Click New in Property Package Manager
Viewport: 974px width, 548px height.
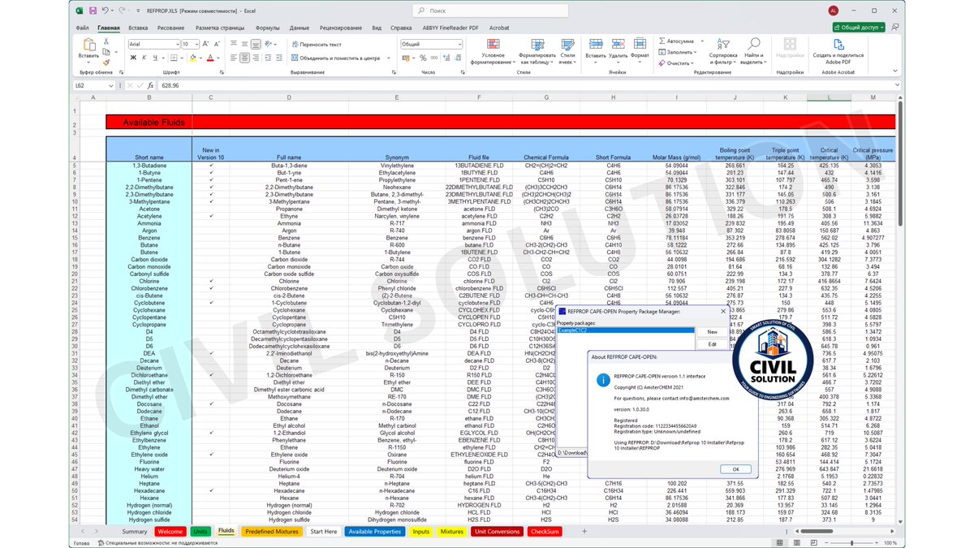pos(712,332)
